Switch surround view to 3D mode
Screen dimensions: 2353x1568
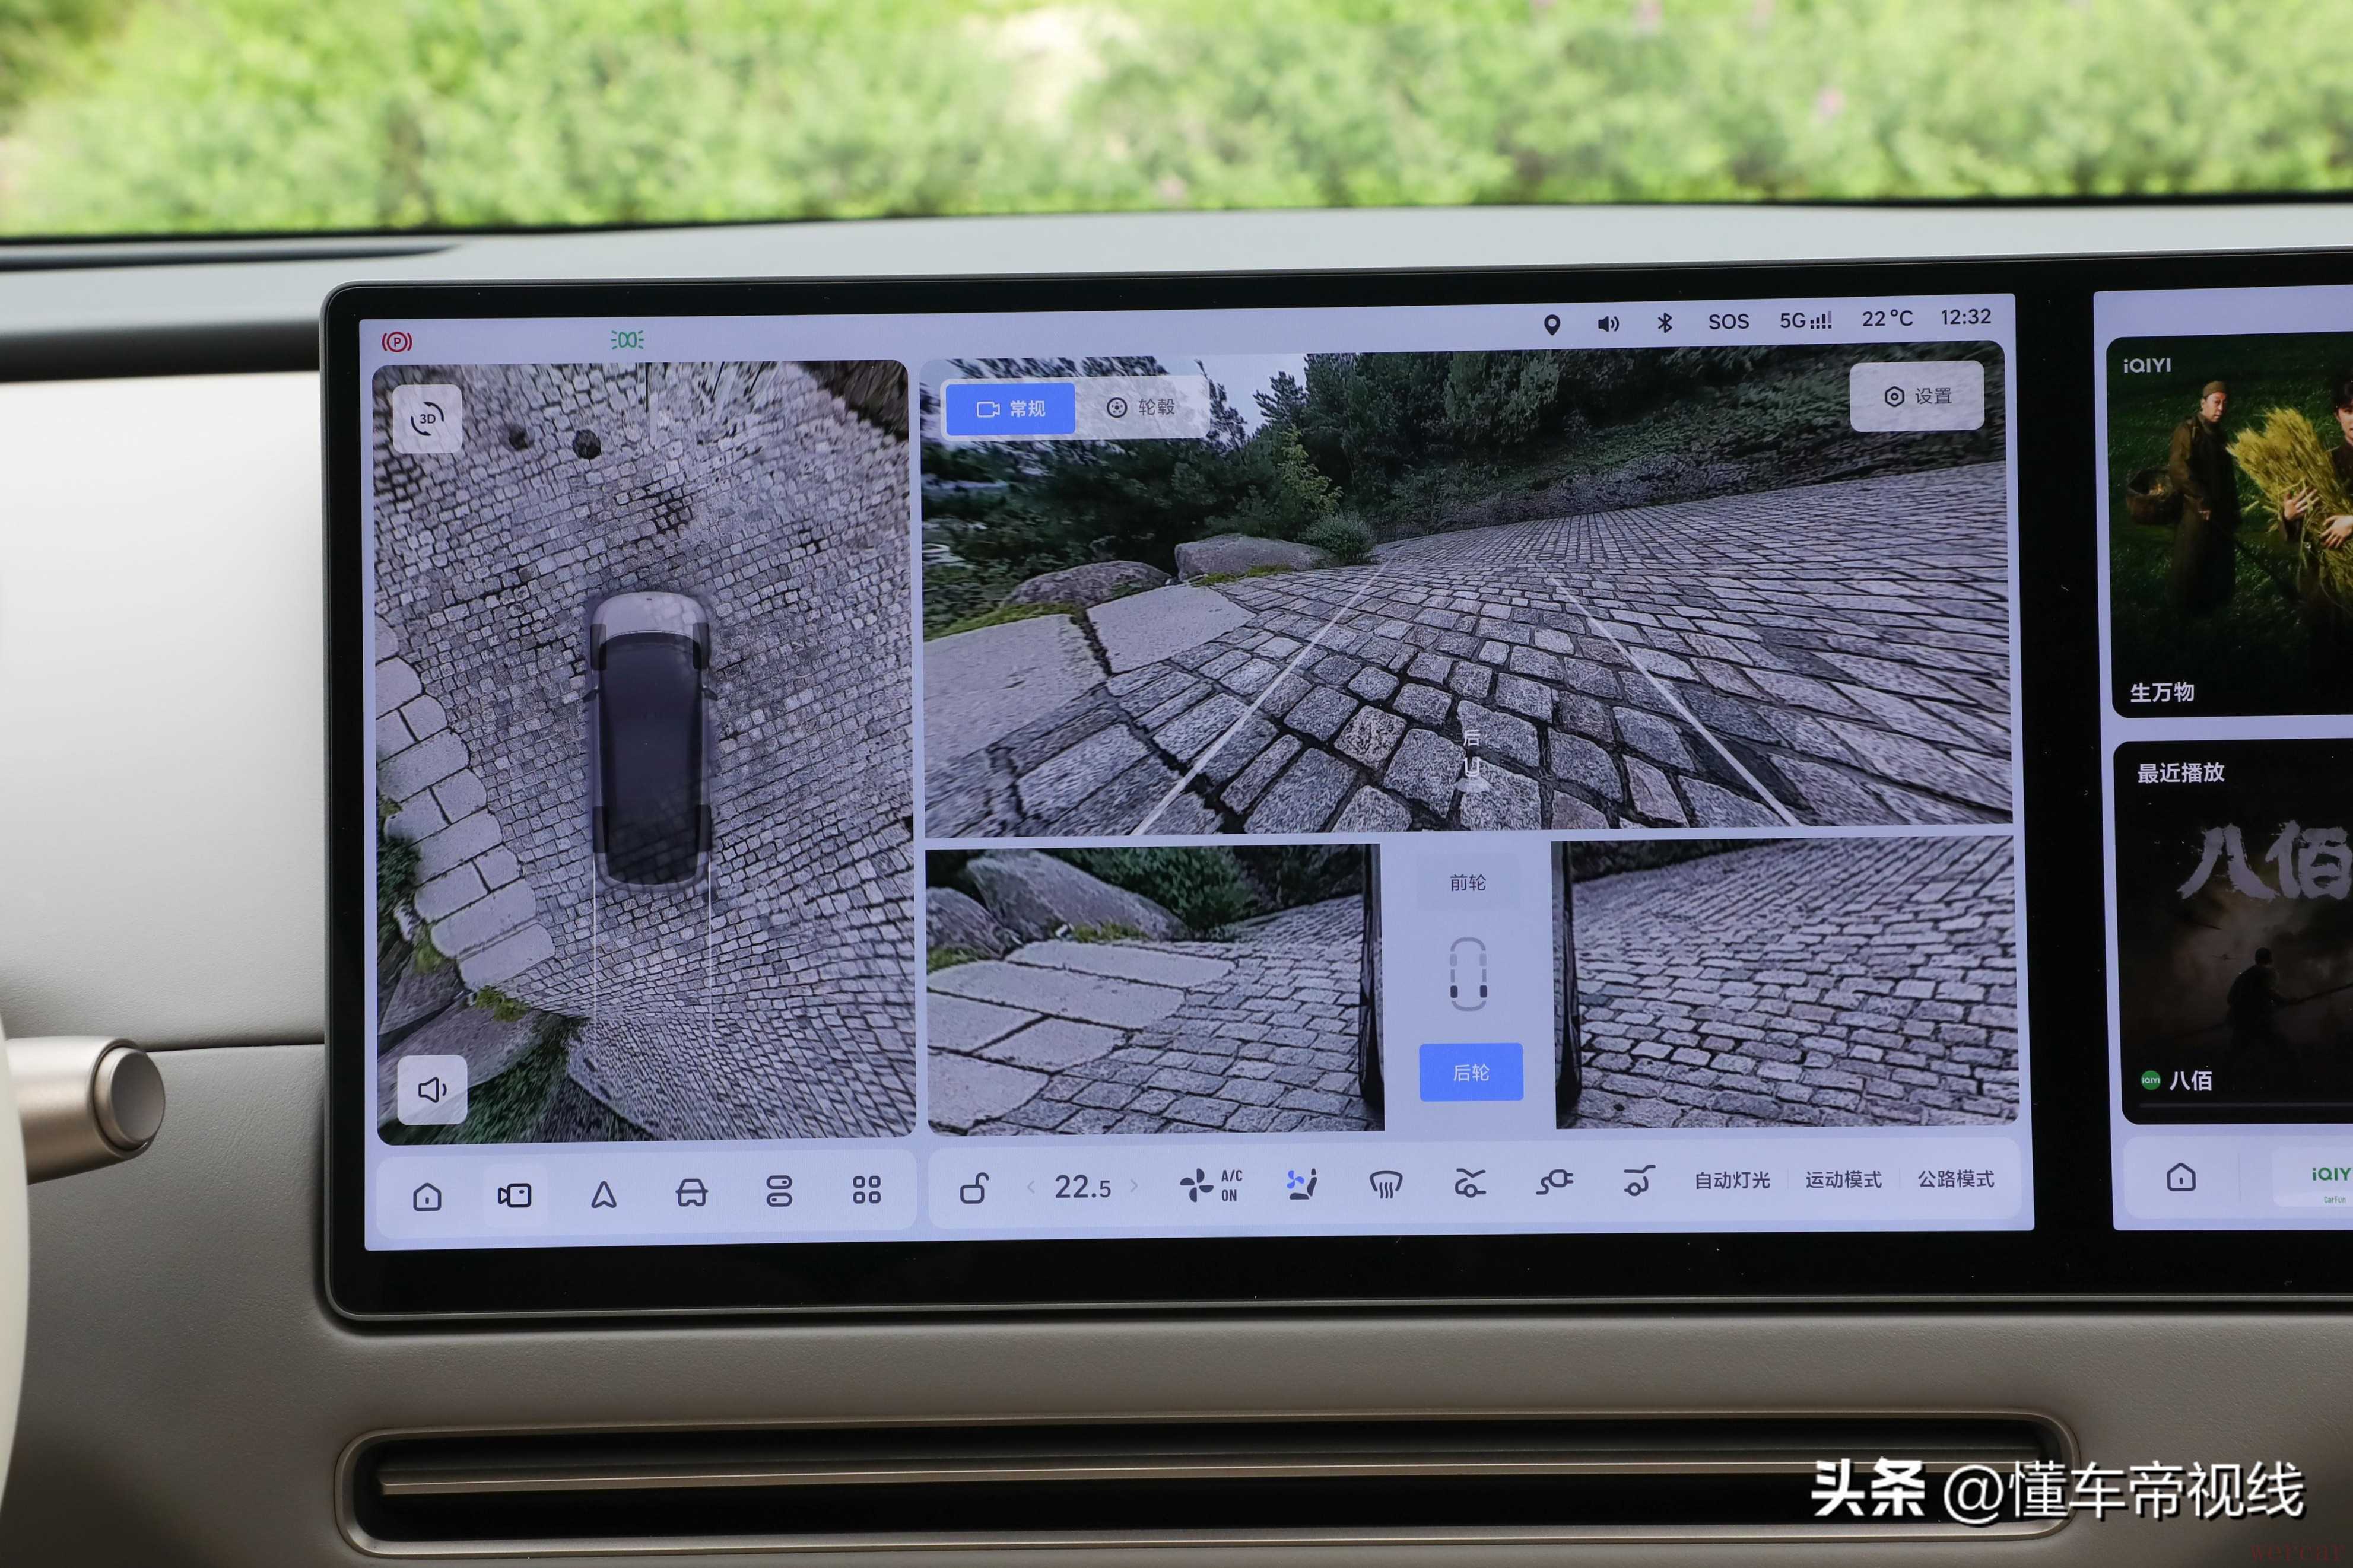click(428, 419)
